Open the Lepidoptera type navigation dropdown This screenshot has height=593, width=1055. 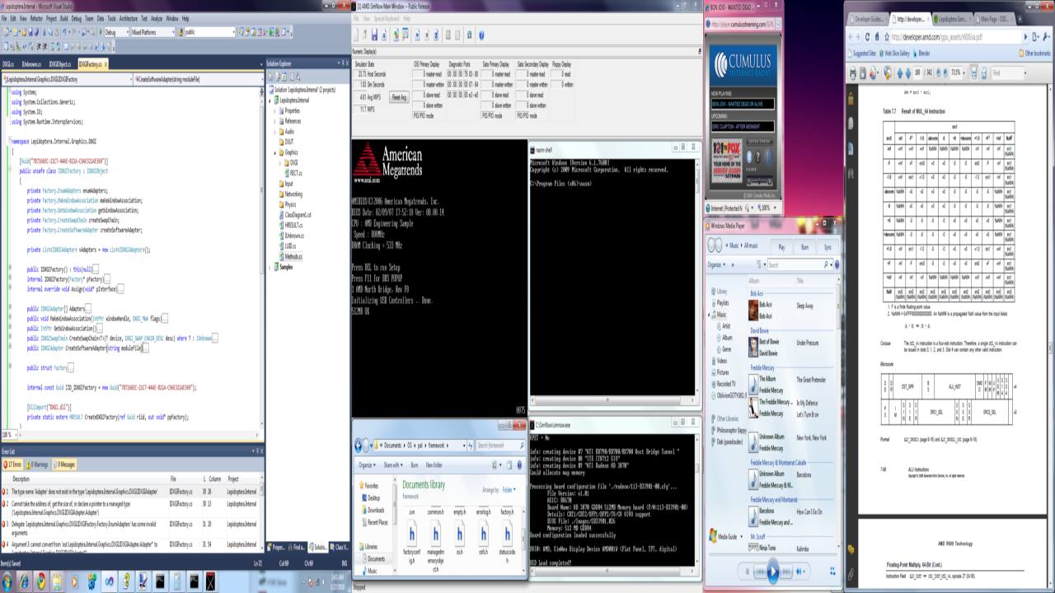click(66, 79)
